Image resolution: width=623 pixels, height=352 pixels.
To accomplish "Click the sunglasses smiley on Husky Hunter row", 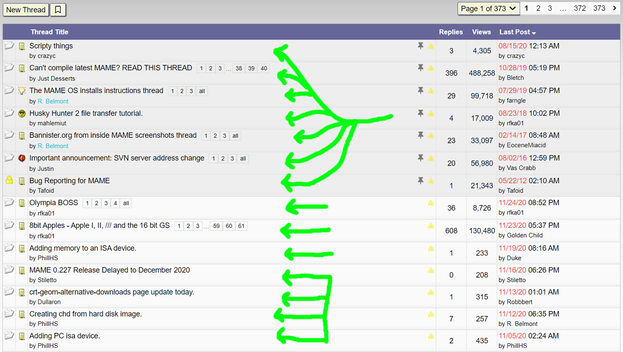I will (x=22, y=114).
